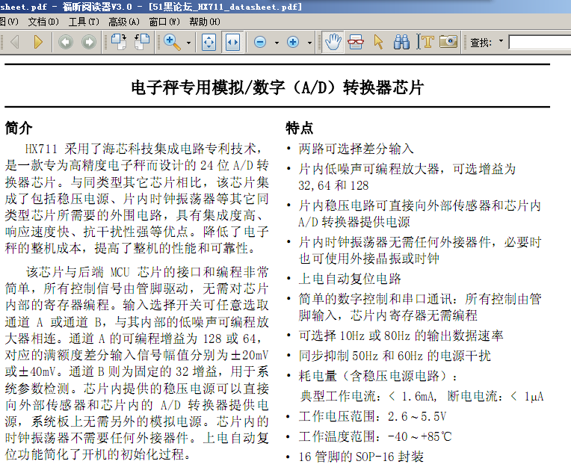
Task: Click the document title 电子秤专用模拟/数字转换器芯片
Action: click(x=277, y=87)
